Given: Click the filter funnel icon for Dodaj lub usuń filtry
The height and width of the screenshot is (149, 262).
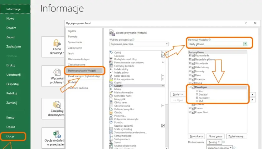Looking at the screenshot, I should click(111, 59).
